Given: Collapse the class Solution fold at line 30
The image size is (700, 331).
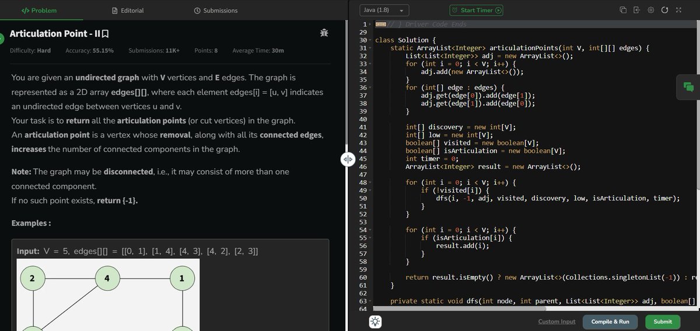Looking at the screenshot, I should coord(371,40).
